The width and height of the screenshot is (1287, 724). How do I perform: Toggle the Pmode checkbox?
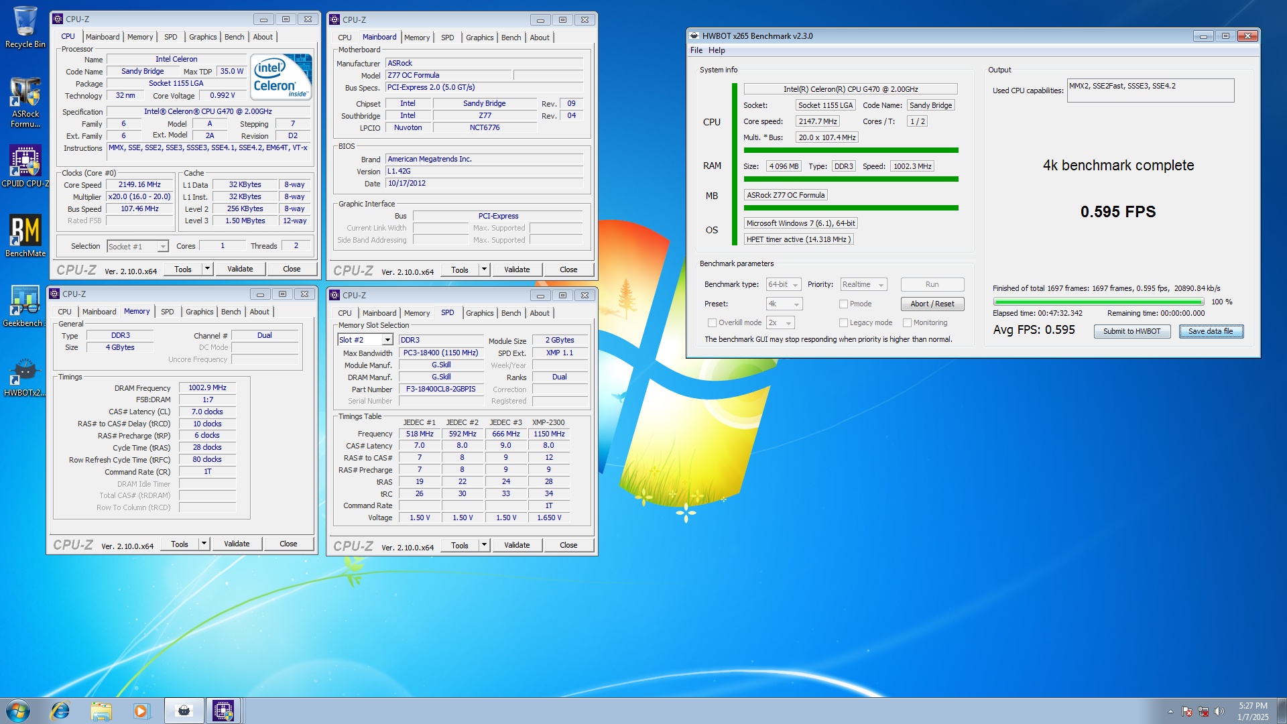[x=843, y=304]
